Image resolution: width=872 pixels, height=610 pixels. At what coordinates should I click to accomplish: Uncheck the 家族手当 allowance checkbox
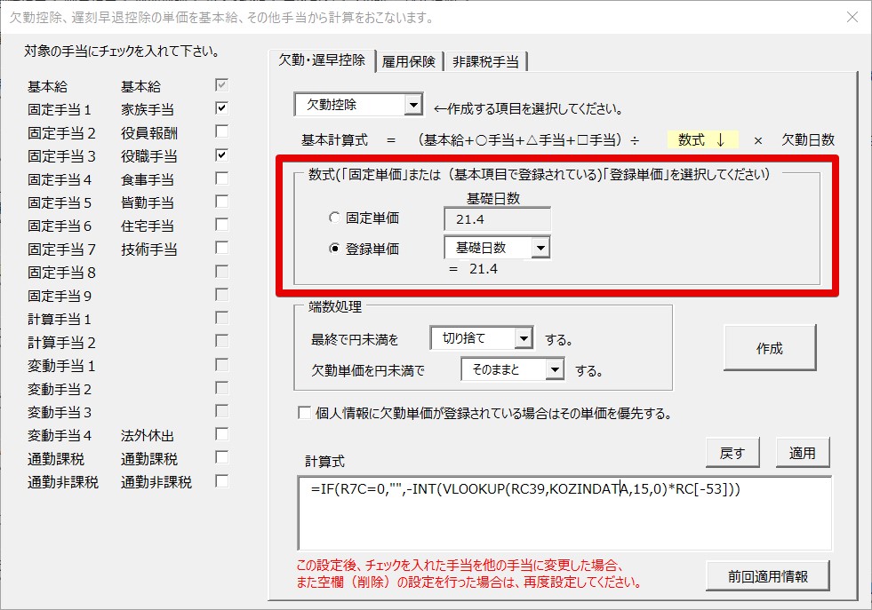(219, 107)
